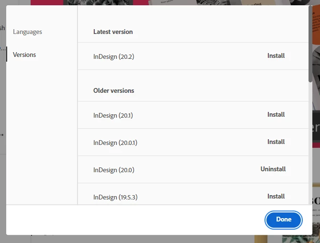This screenshot has height=243, width=320.
Task: Click the Done button
Action: point(284,220)
